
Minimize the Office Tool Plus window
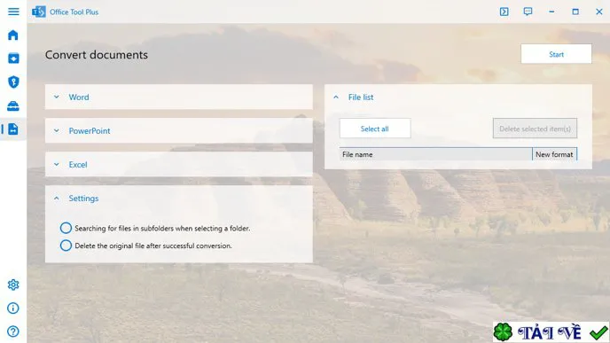tap(551, 12)
